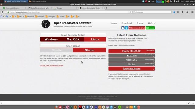Expand the MIX bookmarks folder
The height and width of the screenshot is (109, 195).
tap(20, 16)
